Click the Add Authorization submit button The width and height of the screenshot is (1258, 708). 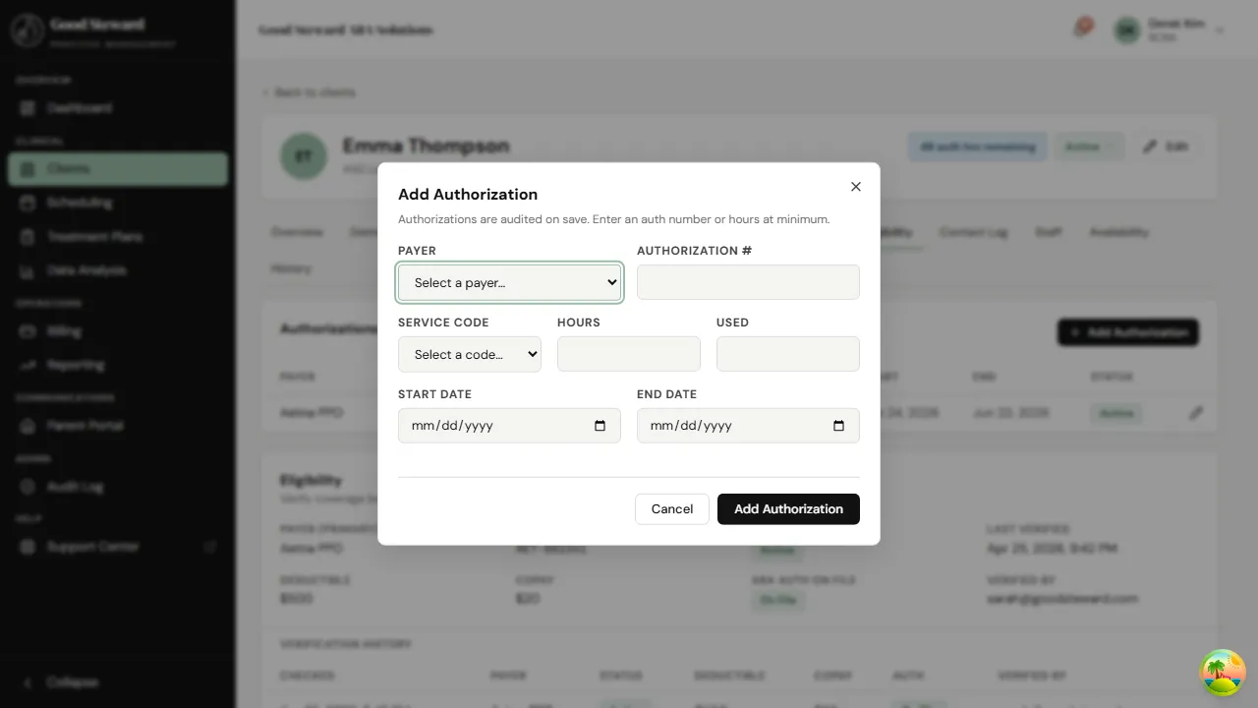point(787,509)
